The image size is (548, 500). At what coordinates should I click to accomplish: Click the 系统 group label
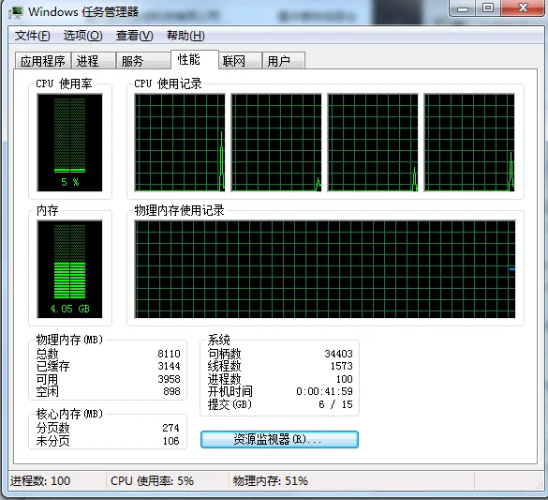pos(219,340)
